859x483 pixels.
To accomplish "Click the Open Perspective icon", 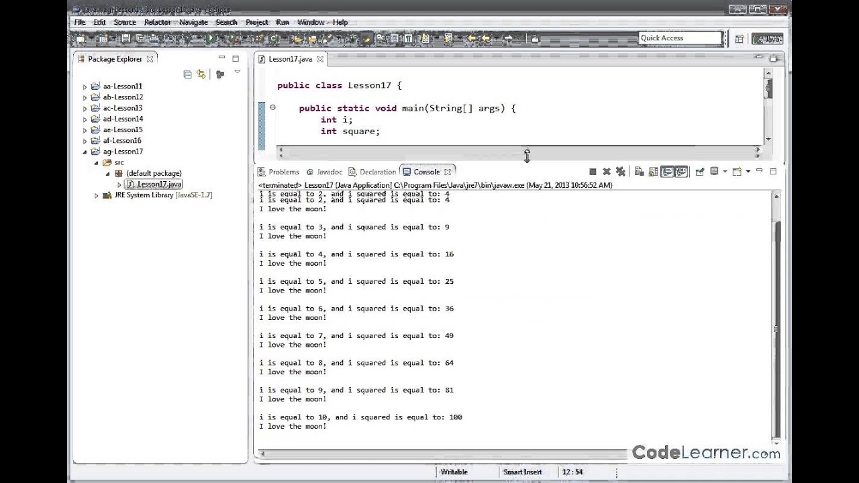I will (739, 39).
